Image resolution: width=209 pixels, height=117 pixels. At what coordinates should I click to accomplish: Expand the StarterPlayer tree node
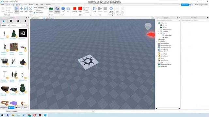(x=157, y=56)
